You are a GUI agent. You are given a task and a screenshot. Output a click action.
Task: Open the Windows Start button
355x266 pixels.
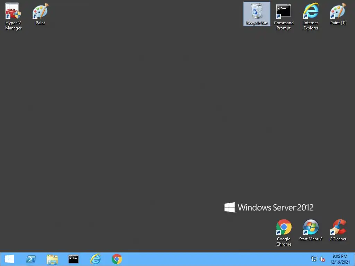[x=9, y=259]
